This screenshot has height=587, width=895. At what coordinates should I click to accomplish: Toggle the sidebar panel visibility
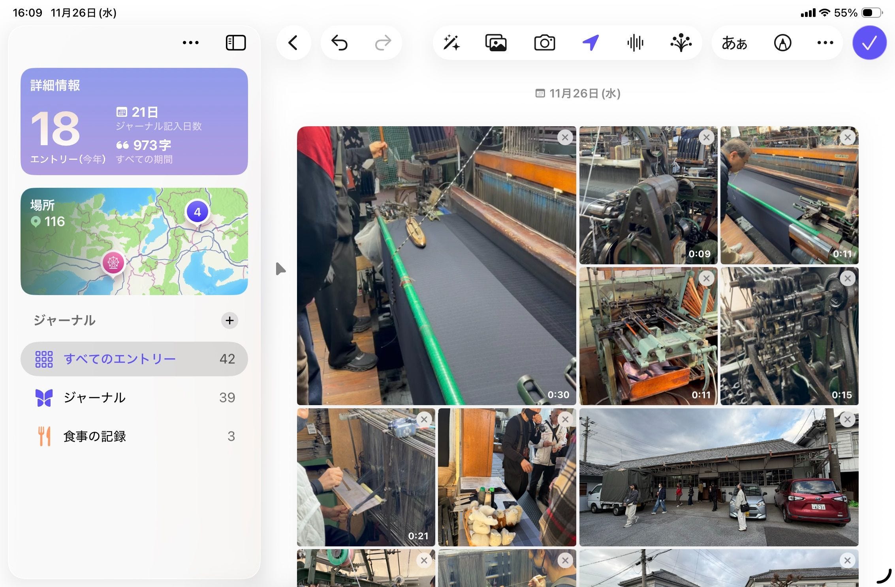point(236,43)
